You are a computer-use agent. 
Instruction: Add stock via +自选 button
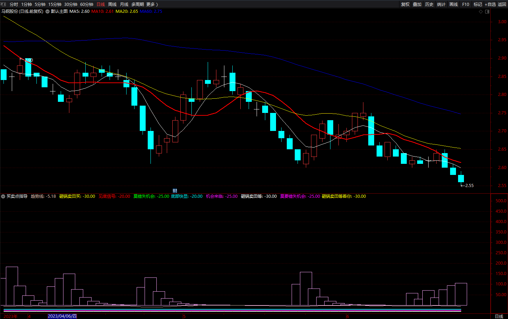click(x=490, y=4)
